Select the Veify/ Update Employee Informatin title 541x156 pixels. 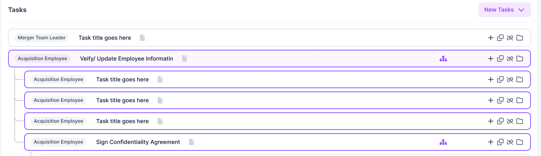127,59
